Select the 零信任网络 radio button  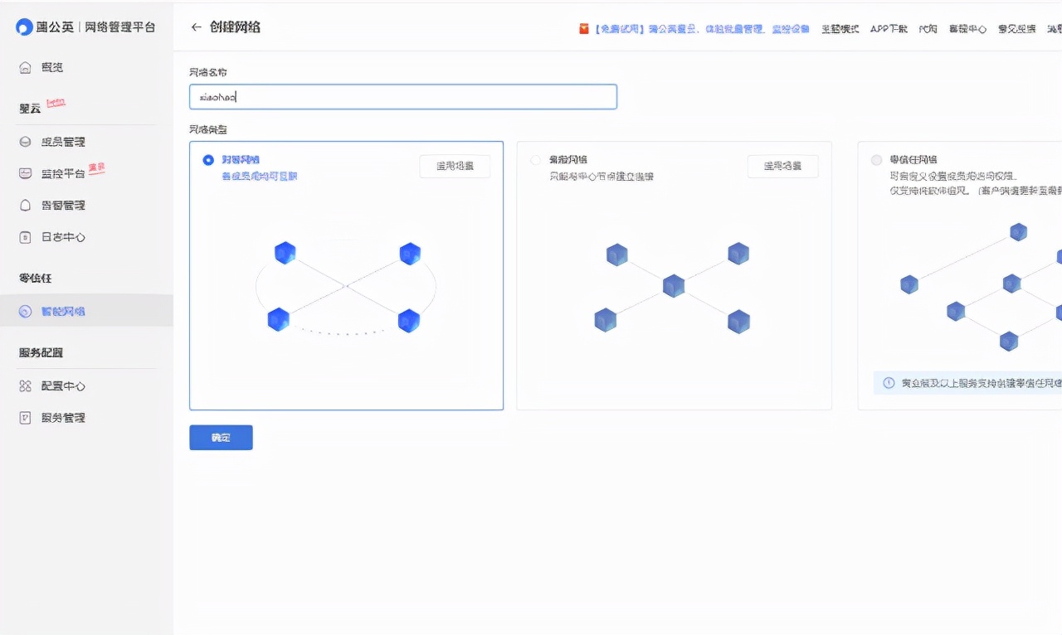(876, 160)
